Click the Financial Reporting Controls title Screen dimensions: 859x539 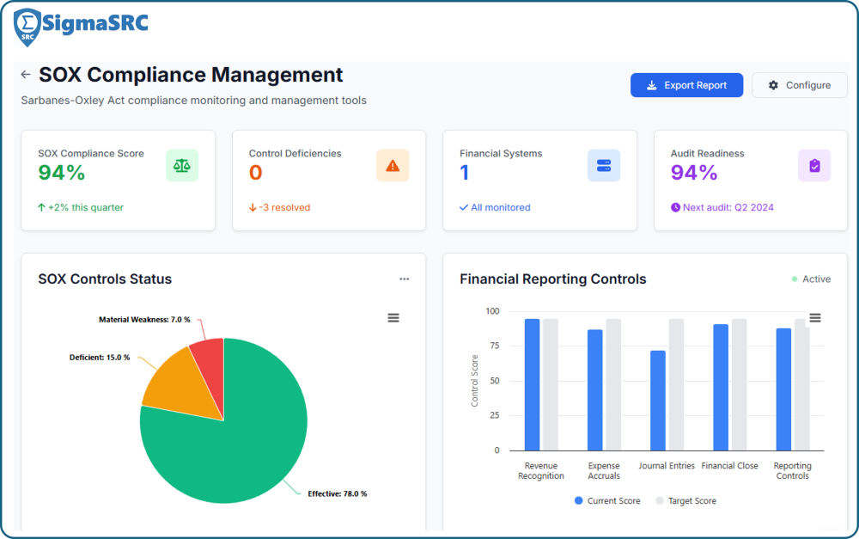(x=552, y=279)
